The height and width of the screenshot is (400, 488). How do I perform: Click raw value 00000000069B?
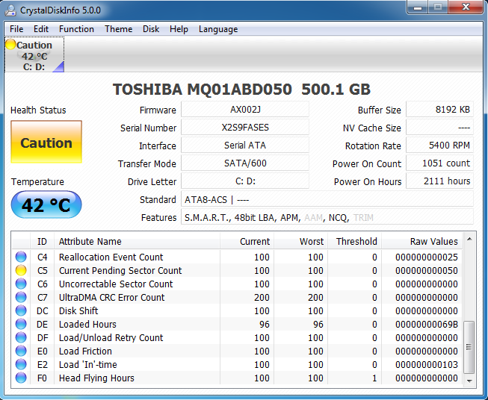click(x=427, y=324)
